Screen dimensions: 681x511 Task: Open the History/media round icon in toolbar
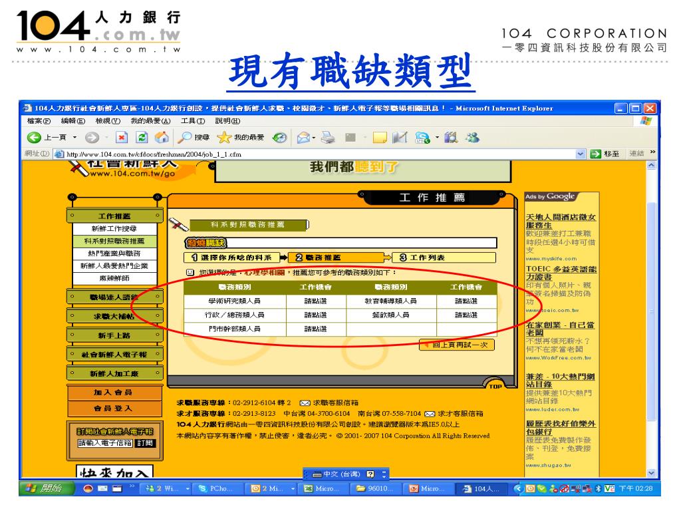point(279,138)
